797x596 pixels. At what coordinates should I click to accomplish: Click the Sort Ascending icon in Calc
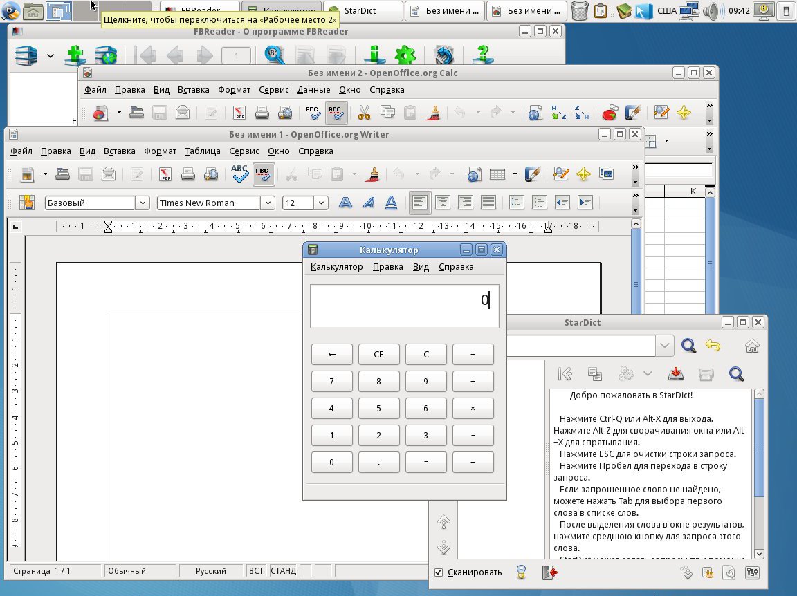(558, 113)
